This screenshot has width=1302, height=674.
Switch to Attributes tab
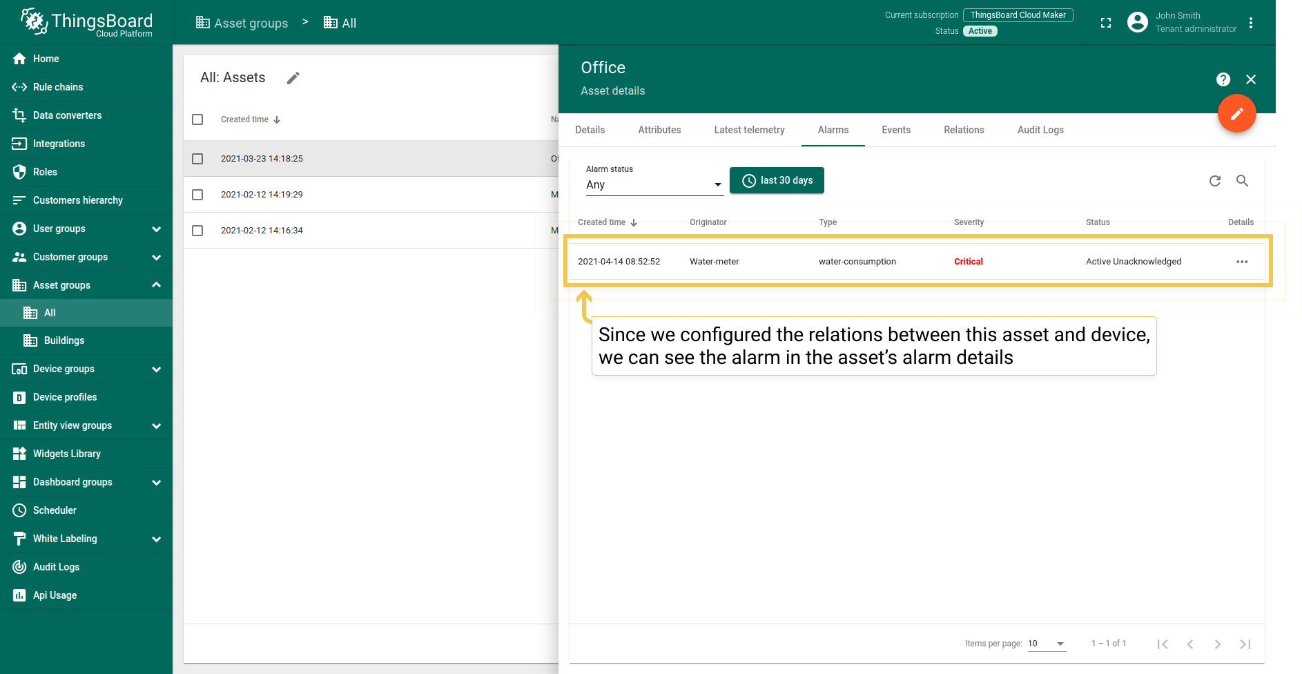click(x=659, y=130)
